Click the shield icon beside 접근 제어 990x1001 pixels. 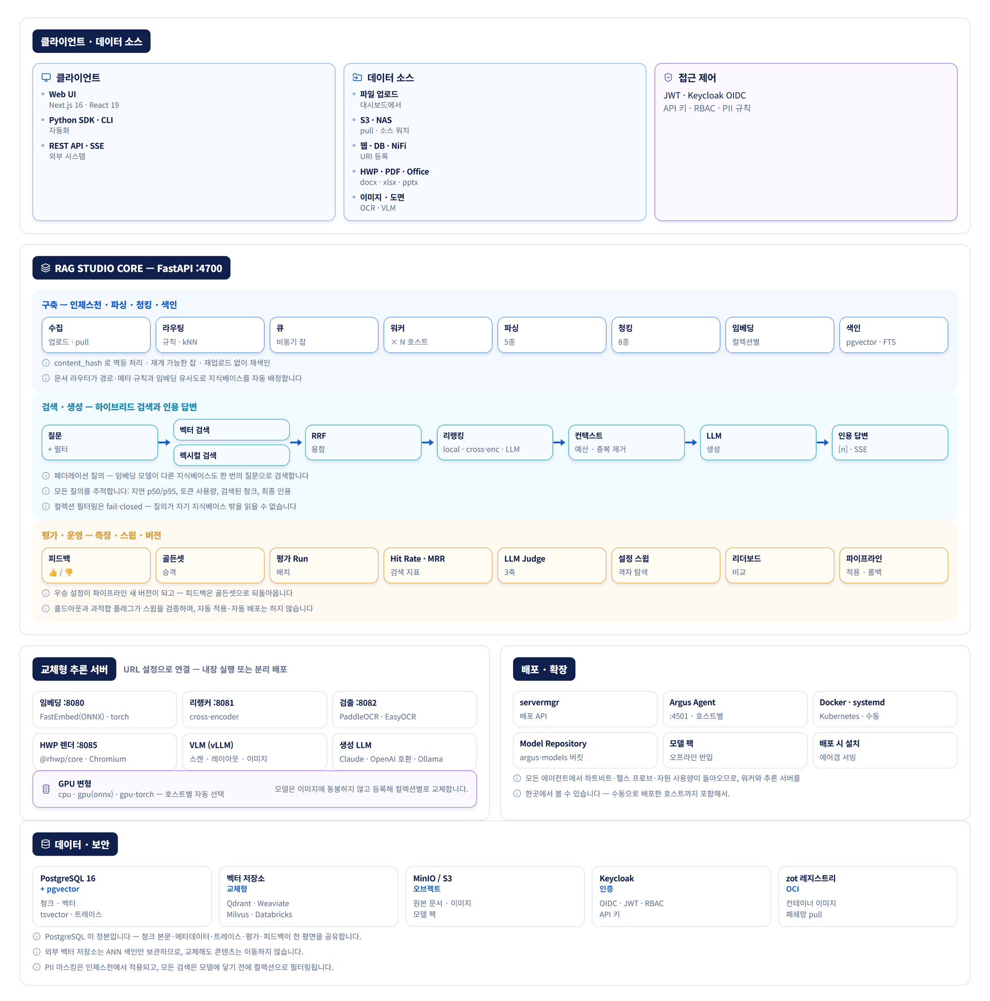pyautogui.click(x=668, y=78)
